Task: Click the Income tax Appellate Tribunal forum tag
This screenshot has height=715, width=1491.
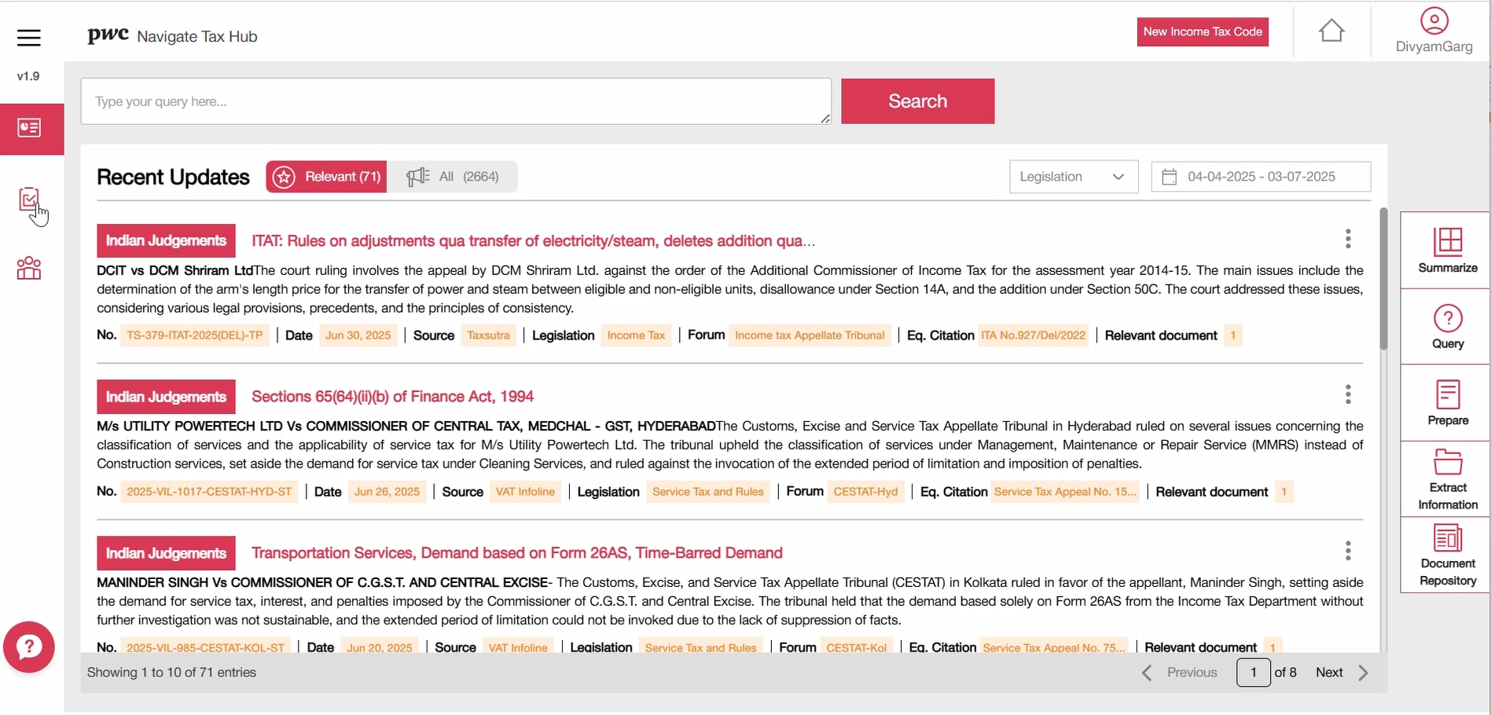Action: [x=810, y=335]
